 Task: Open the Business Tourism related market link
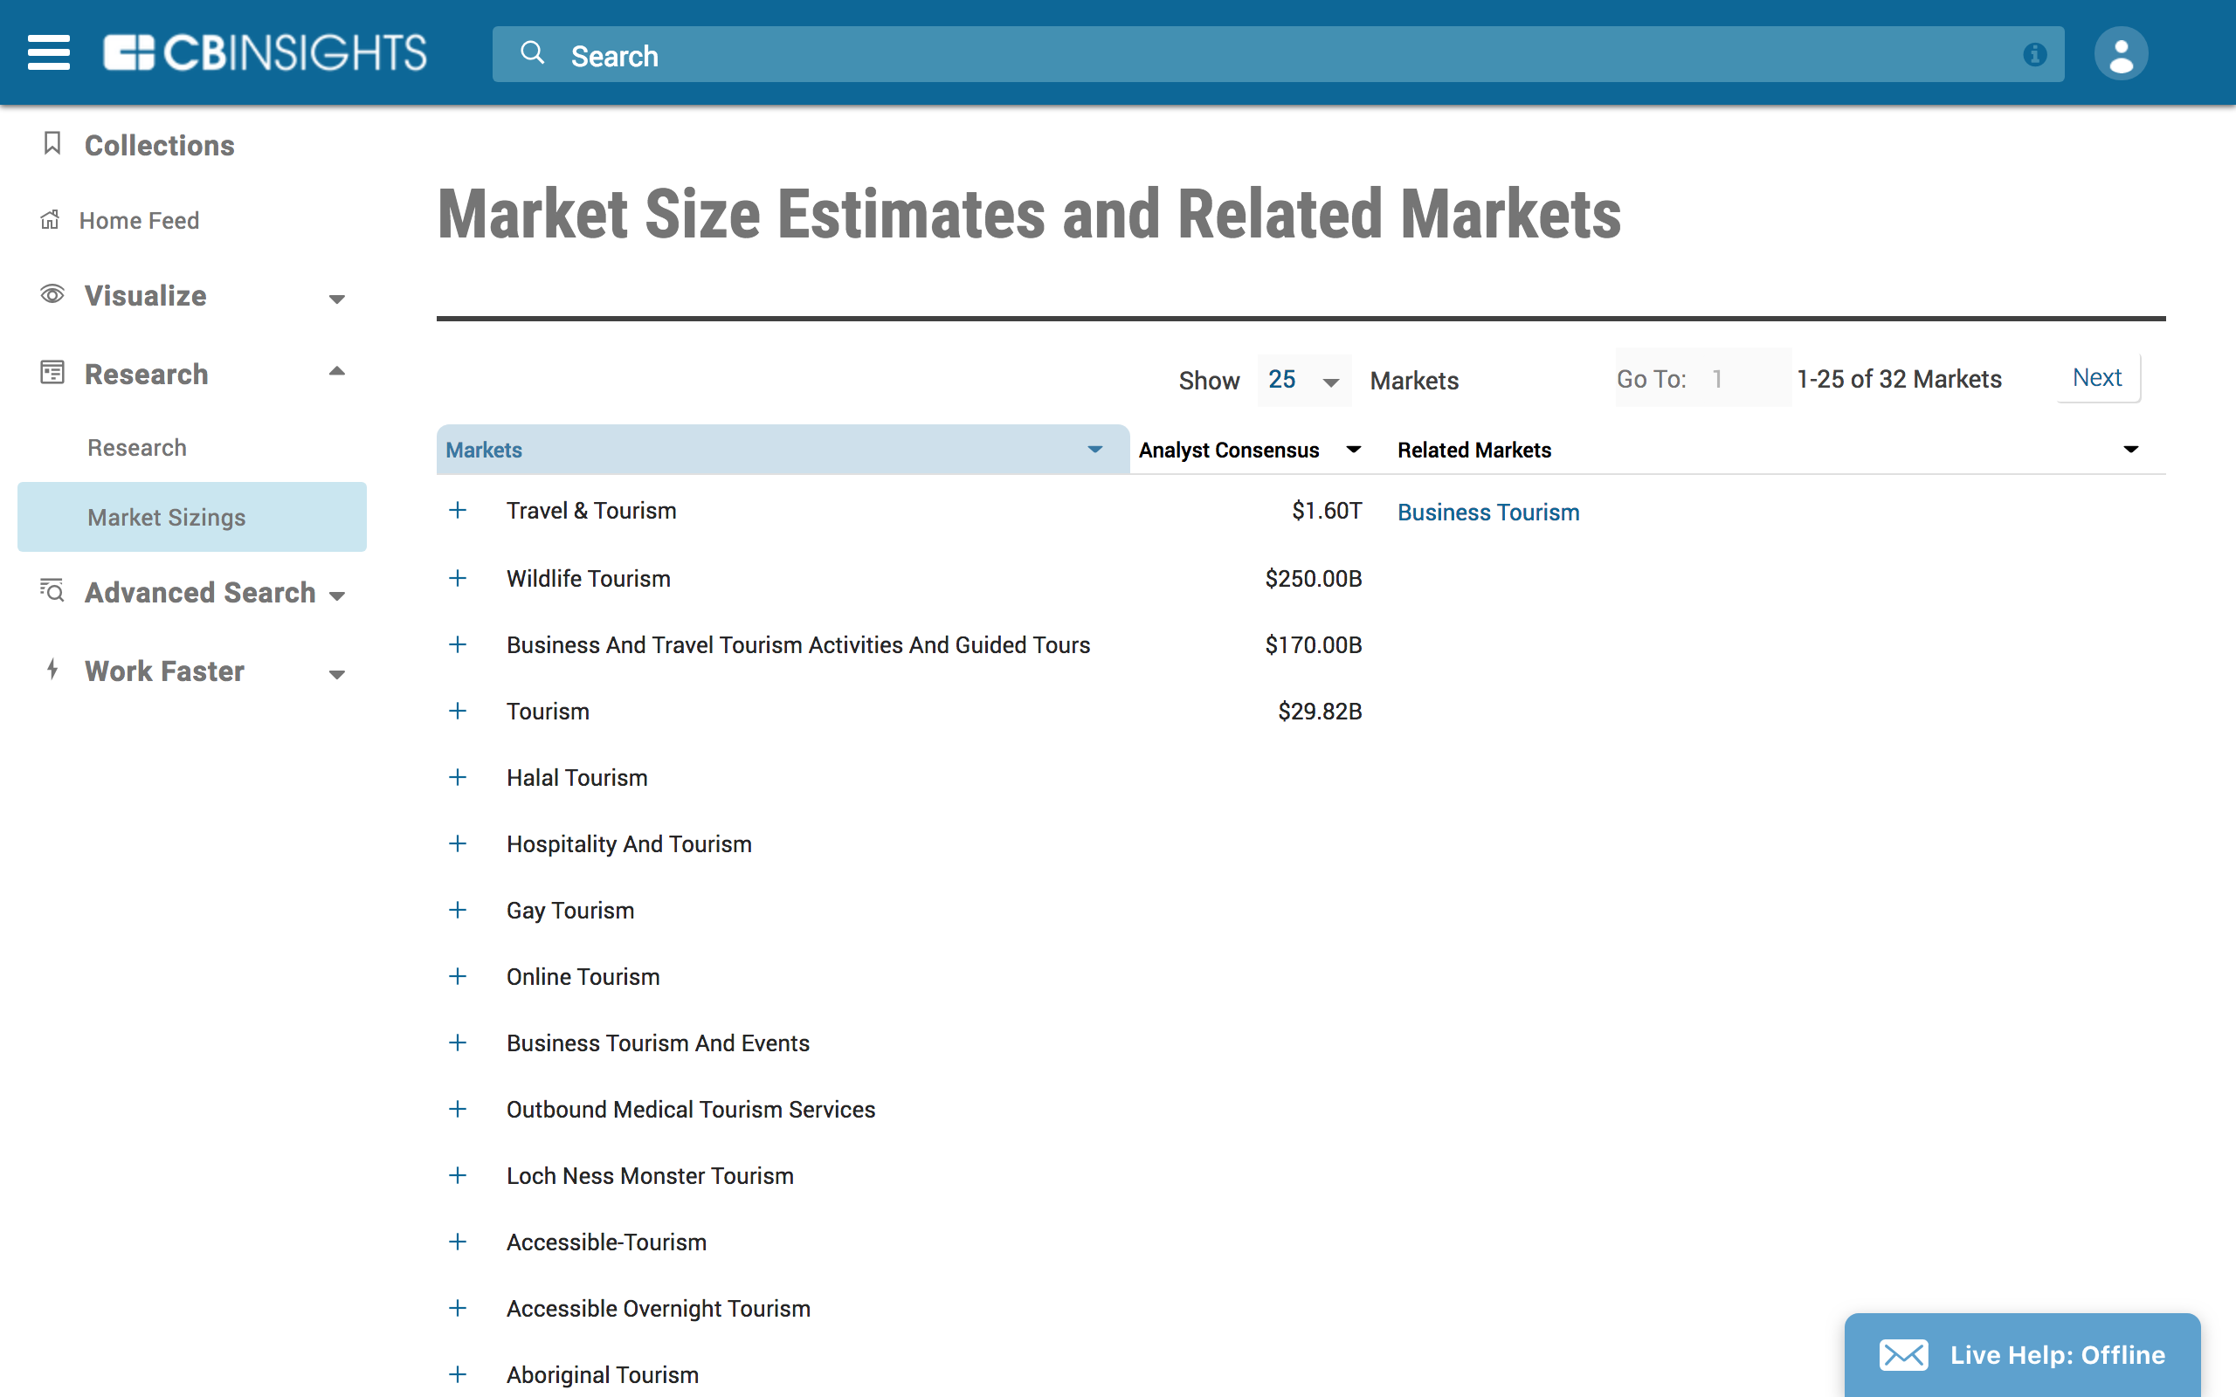point(1487,513)
